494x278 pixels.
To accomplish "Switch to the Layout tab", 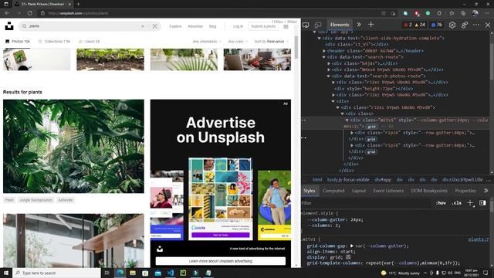I will click(x=359, y=191).
